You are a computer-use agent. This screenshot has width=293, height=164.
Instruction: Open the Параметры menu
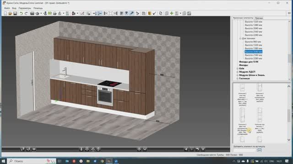pyautogui.click(x=25, y=8)
